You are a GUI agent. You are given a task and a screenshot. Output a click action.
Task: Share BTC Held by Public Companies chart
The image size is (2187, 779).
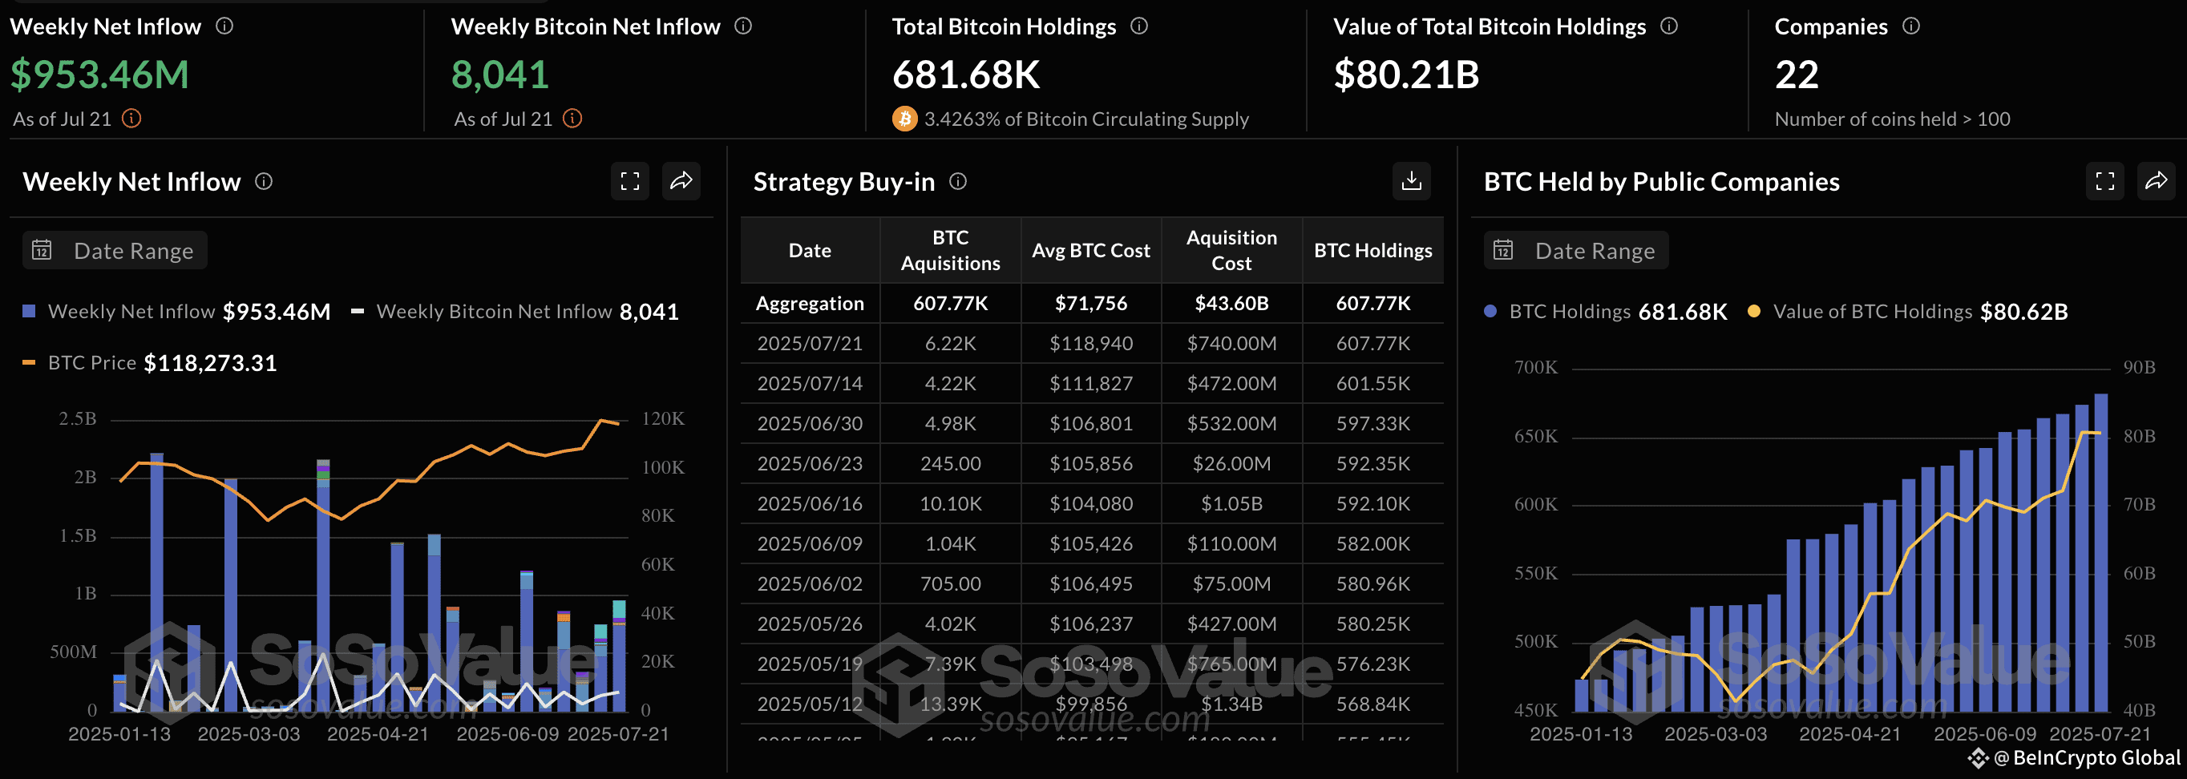pyautogui.click(x=2156, y=181)
